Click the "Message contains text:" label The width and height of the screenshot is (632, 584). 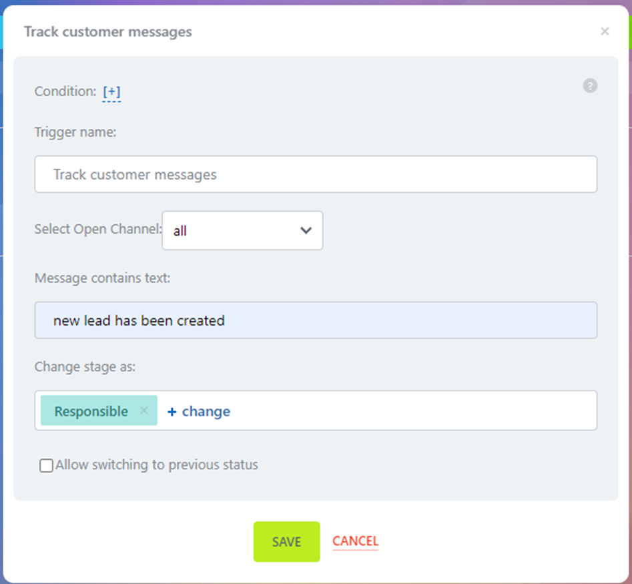[x=103, y=278]
